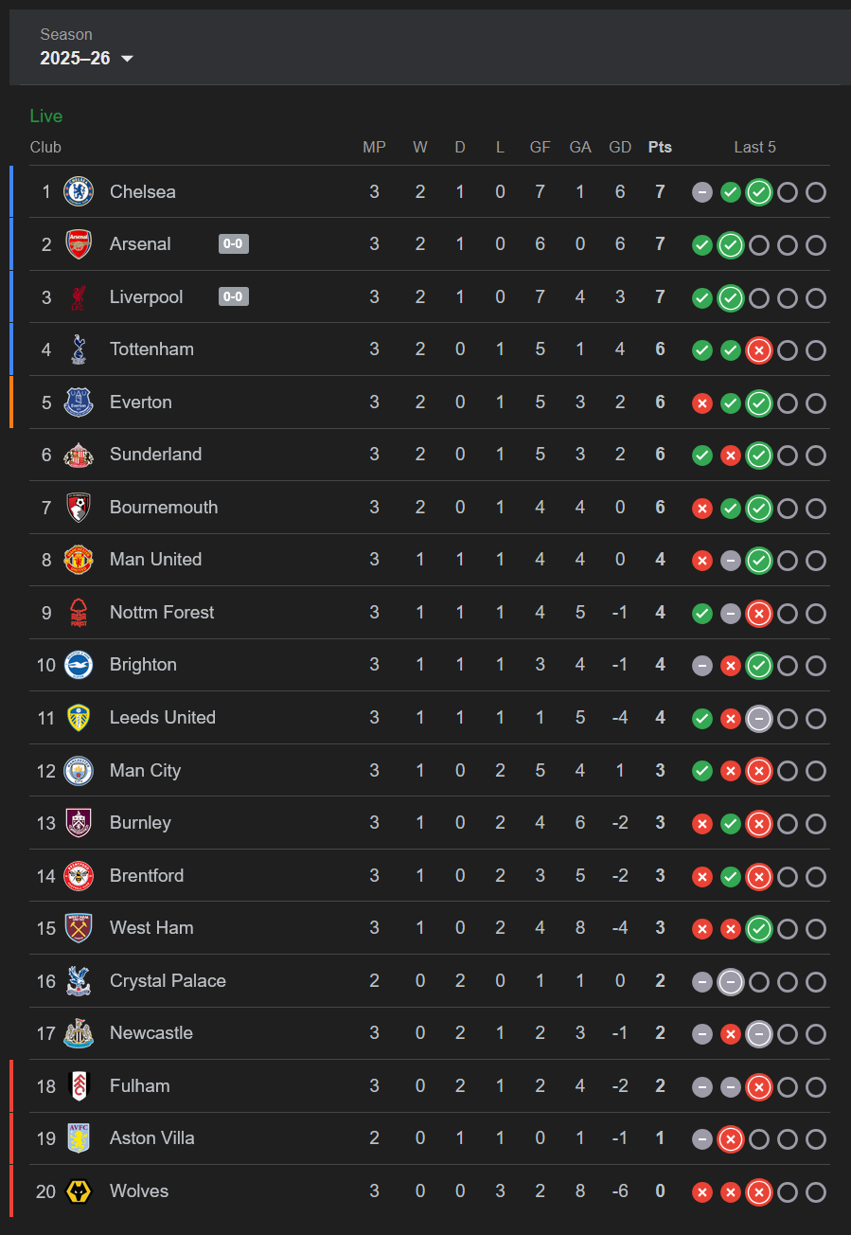851x1235 pixels.
Task: Click the Man United club crest
Action: coord(79,560)
